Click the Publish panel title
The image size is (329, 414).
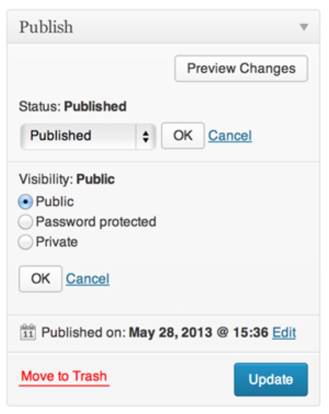click(x=46, y=27)
